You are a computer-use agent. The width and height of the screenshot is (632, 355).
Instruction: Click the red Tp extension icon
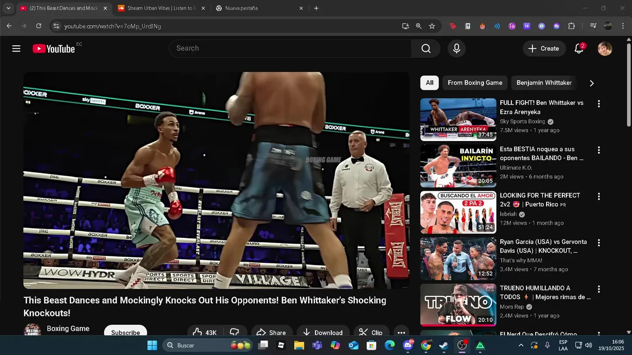pos(453,26)
